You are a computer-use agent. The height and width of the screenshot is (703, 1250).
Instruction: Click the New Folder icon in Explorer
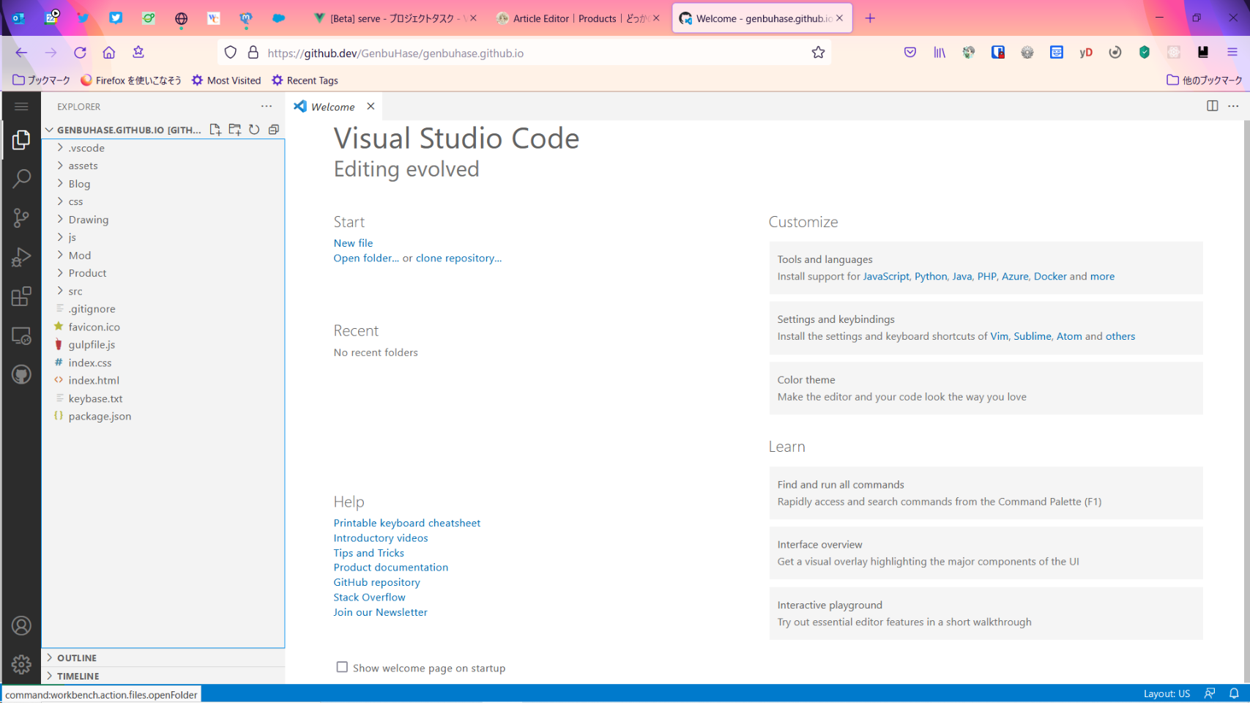pos(234,130)
